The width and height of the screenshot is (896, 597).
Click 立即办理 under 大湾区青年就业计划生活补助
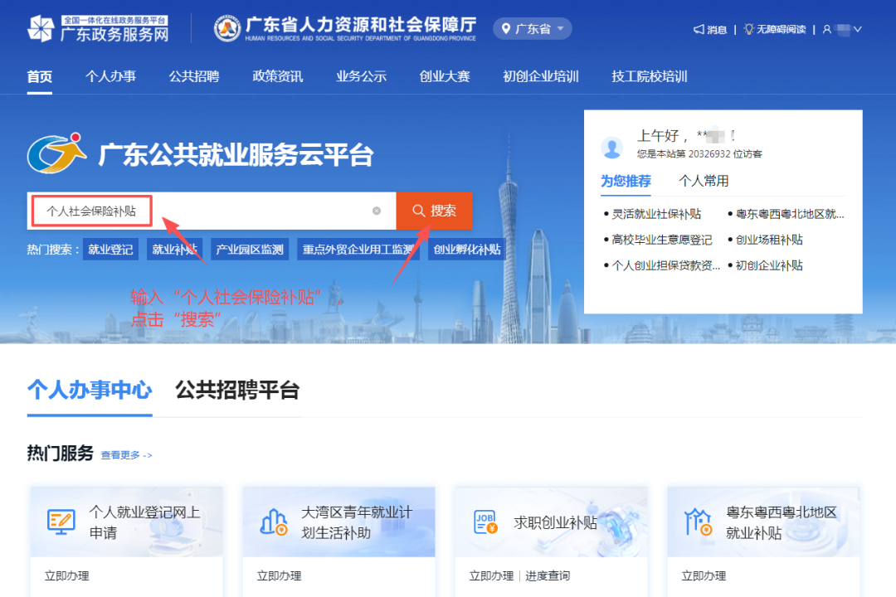[x=279, y=576]
